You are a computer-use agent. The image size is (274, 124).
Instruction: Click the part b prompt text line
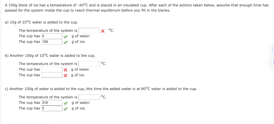pyautogui.click(x=50, y=56)
